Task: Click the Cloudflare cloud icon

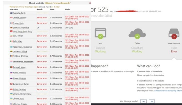Action: (137, 33)
